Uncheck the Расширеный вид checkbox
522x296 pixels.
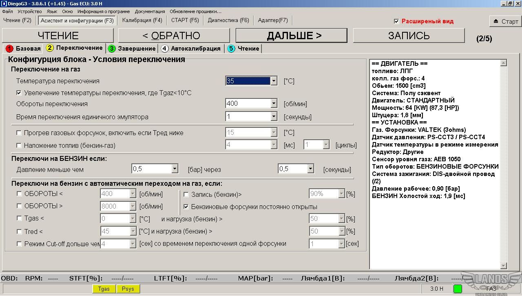(x=396, y=21)
